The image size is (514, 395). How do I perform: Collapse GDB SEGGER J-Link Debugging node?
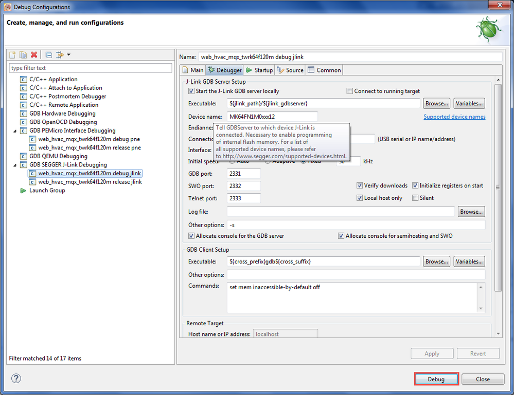pyautogui.click(x=15, y=165)
